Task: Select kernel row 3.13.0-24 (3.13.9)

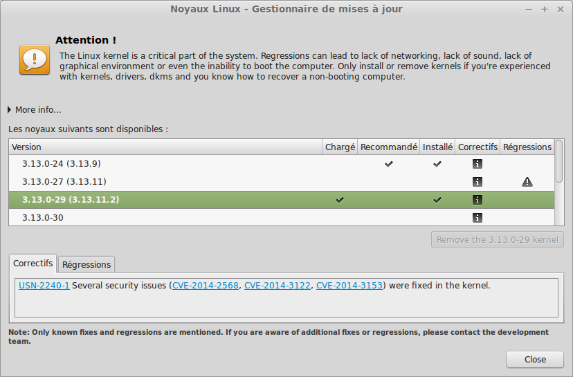Action: pos(282,164)
